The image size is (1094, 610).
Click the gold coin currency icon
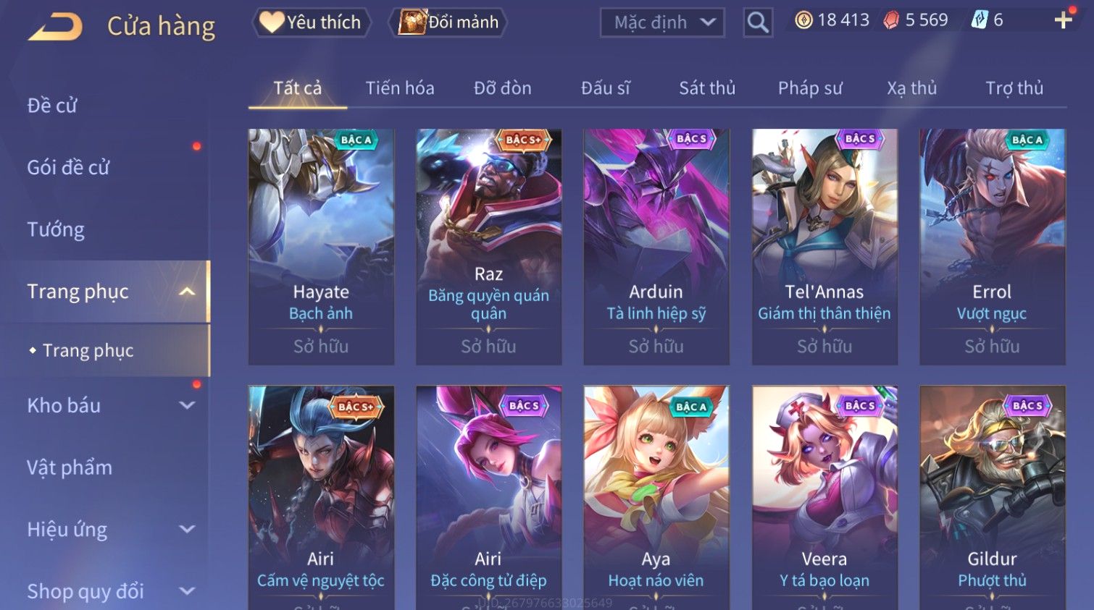pyautogui.click(x=803, y=20)
